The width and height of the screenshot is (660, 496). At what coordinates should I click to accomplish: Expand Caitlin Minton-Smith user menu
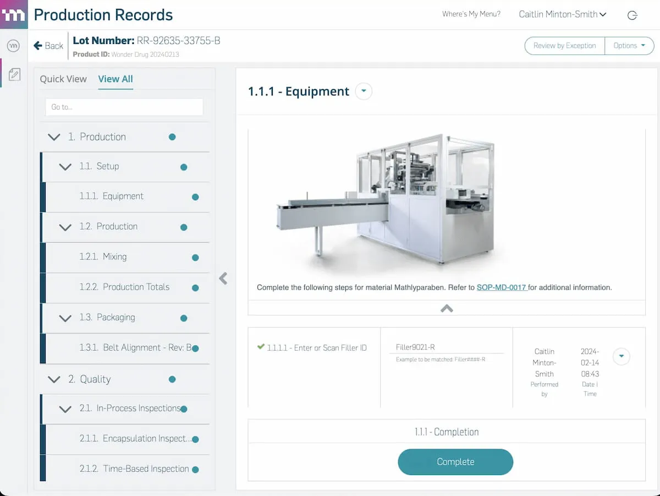(562, 14)
